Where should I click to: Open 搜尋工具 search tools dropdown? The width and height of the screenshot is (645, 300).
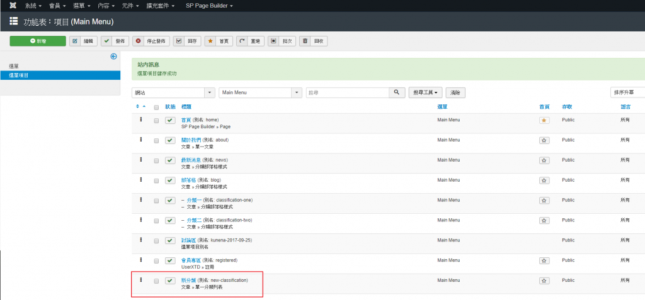pyautogui.click(x=425, y=92)
